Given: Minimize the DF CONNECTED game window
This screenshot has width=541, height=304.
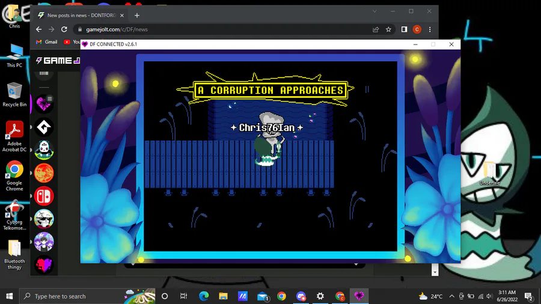Looking at the screenshot, I should 415,44.
